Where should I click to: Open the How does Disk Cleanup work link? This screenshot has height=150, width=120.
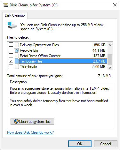tap(30, 132)
